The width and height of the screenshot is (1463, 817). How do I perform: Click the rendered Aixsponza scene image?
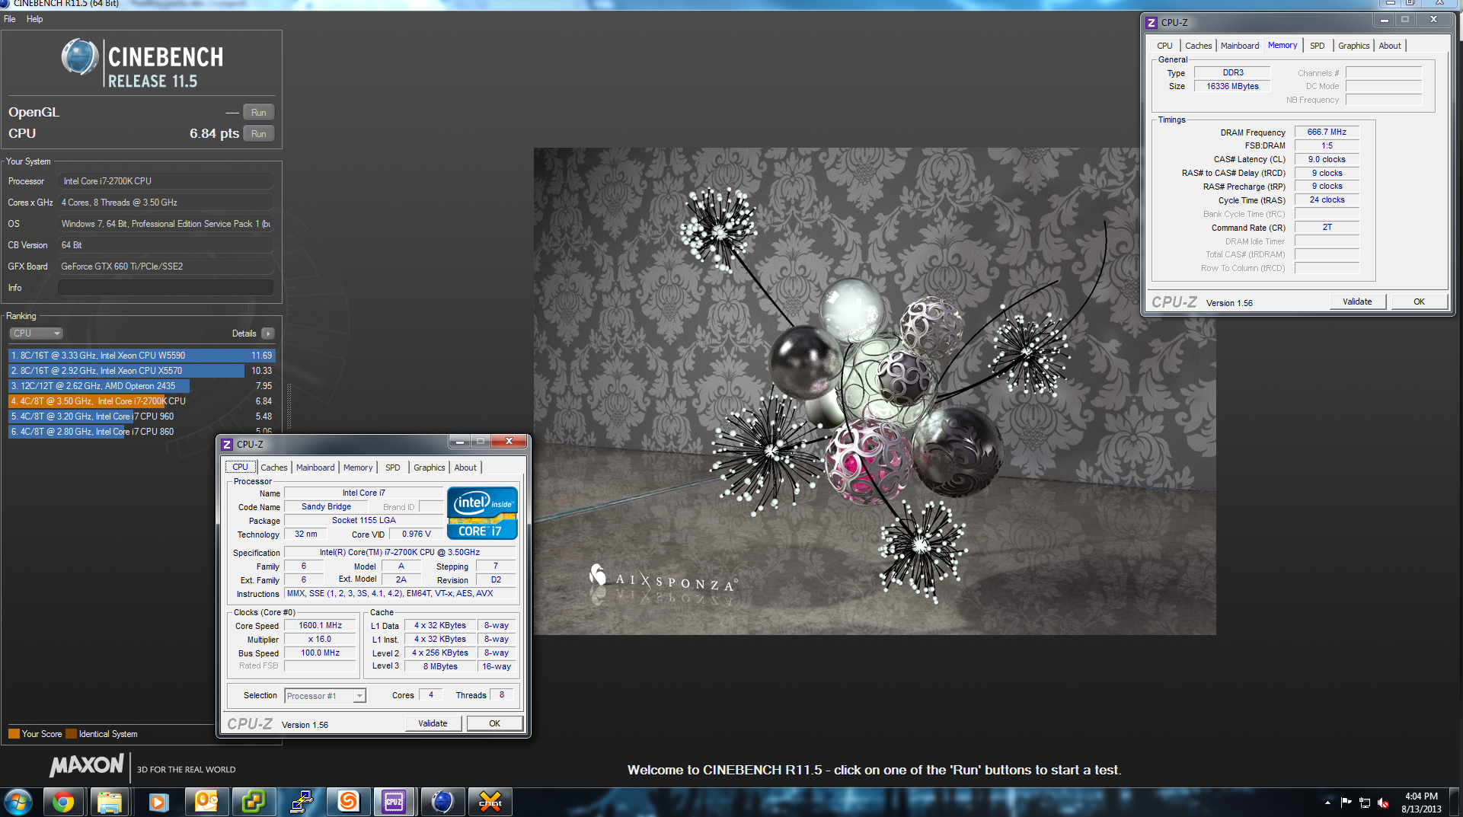pyautogui.click(x=874, y=391)
